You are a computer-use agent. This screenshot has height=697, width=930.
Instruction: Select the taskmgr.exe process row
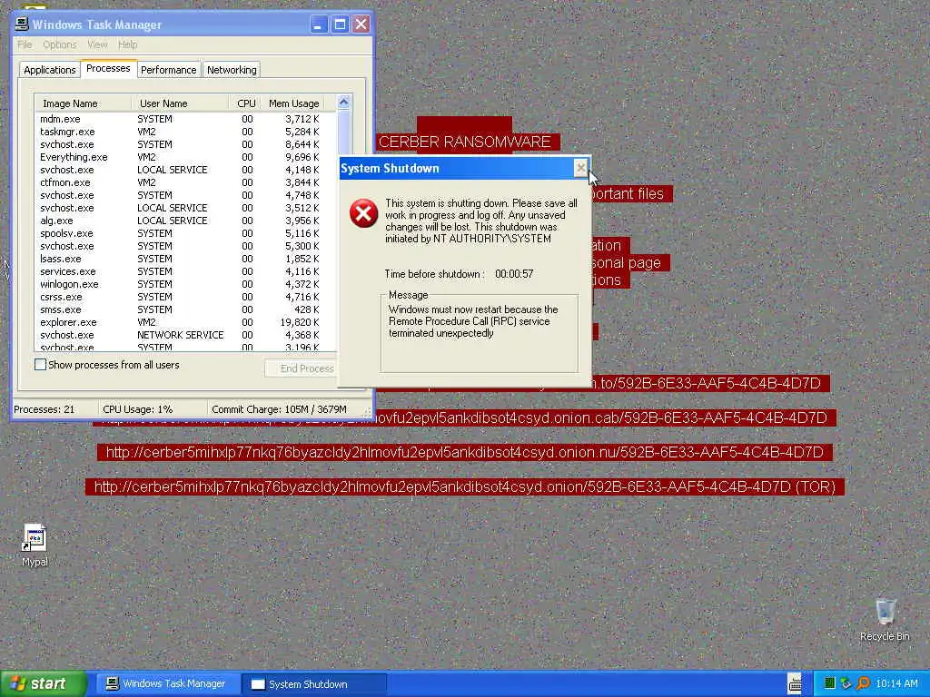pyautogui.click(x=185, y=132)
